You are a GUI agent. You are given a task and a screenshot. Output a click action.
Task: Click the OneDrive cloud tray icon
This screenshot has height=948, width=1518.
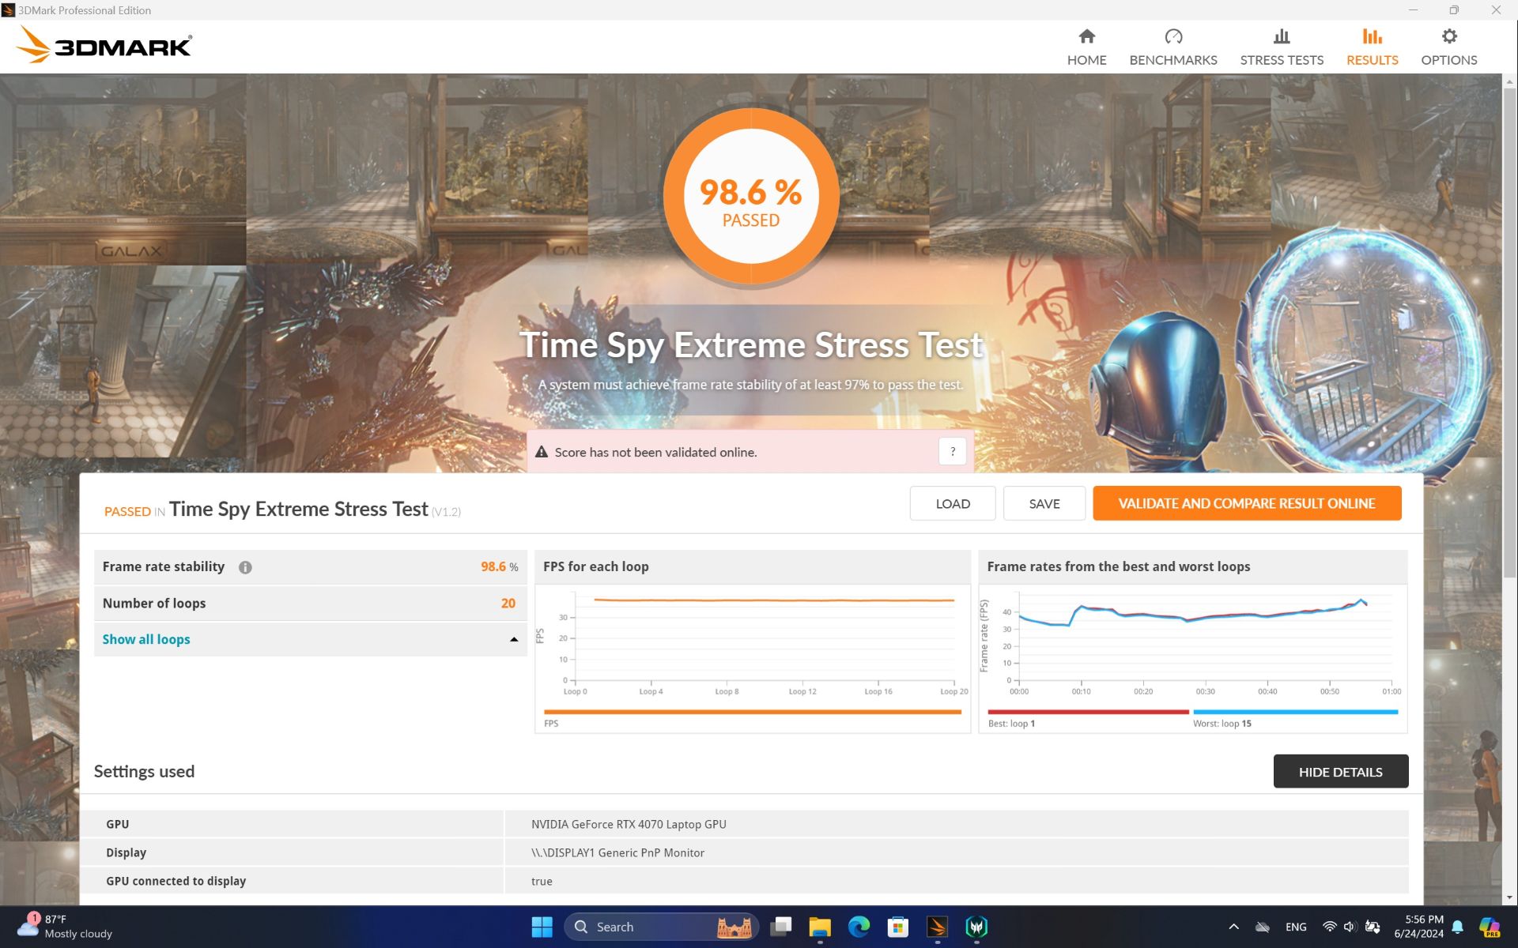pyautogui.click(x=1263, y=927)
